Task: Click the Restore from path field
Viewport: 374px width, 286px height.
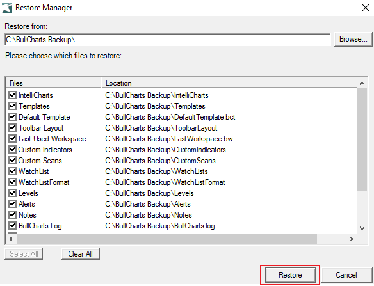Action: [167, 40]
